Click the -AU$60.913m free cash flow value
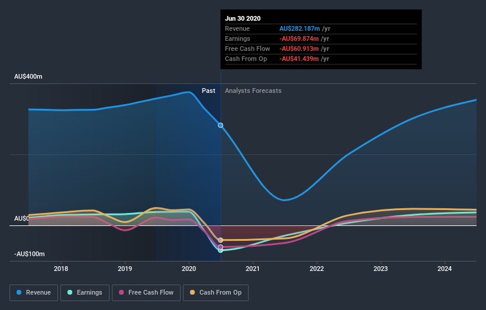 click(299, 49)
